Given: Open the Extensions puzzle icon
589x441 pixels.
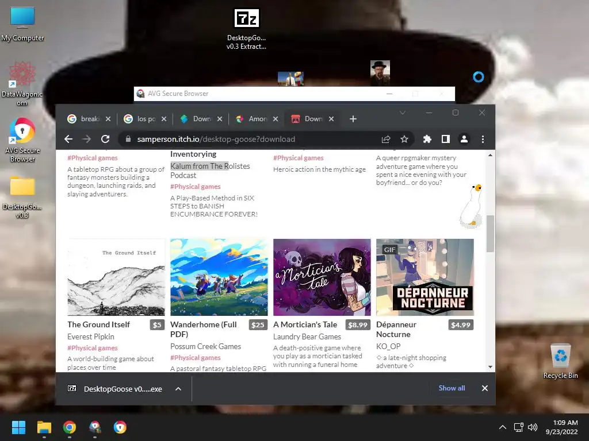Looking at the screenshot, I should tap(427, 139).
